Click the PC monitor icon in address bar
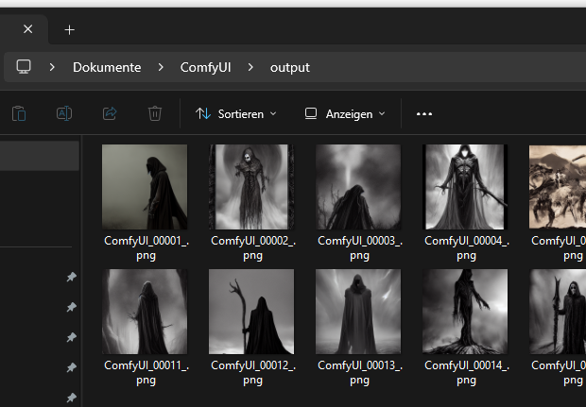This screenshot has width=586, height=407. coord(25,67)
